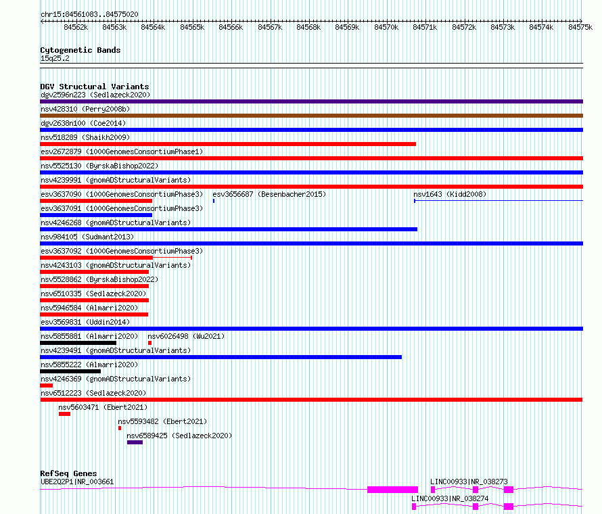The height and width of the screenshot is (514, 602).
Task: Open the nsv6589425 (Sedlazeck2020) variant label
Action: pos(179,436)
